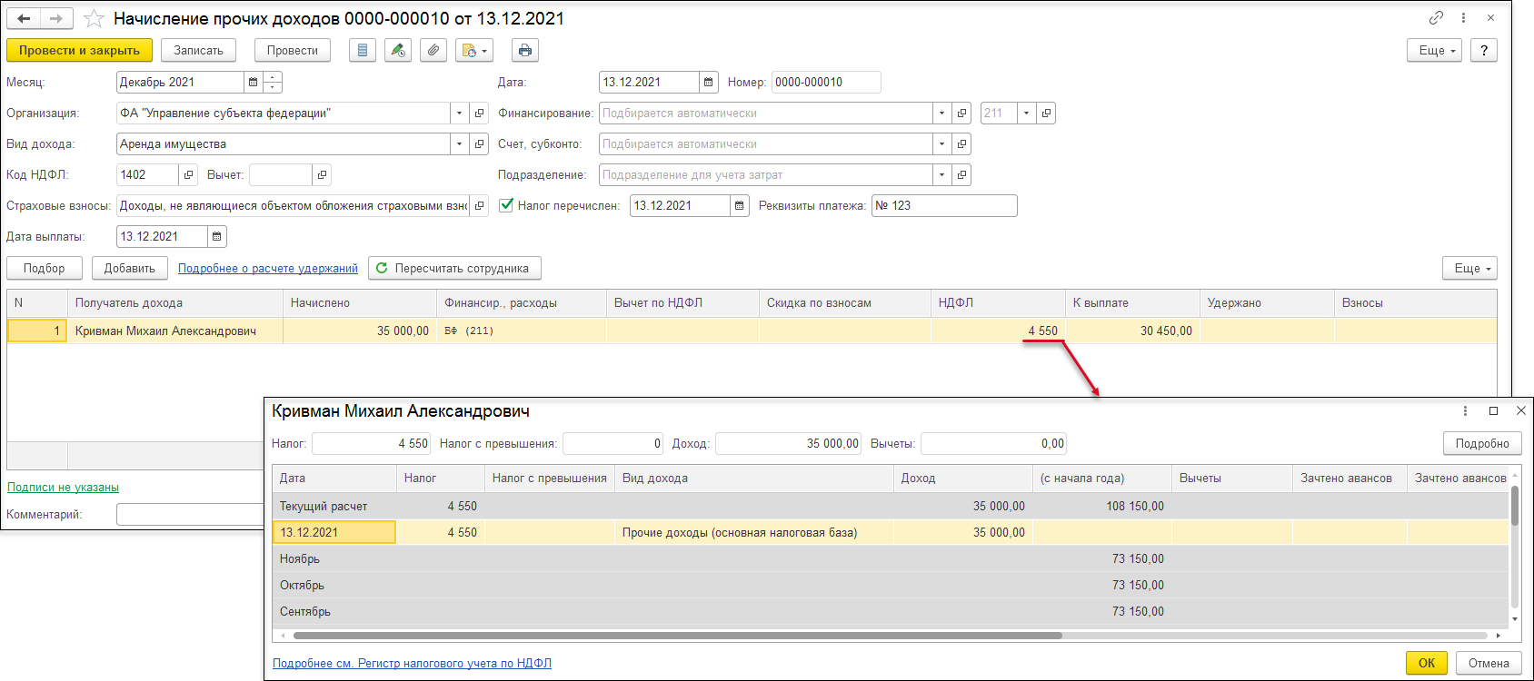1534x681 pixels.
Task: Open document movements report icon
Action: point(363,51)
